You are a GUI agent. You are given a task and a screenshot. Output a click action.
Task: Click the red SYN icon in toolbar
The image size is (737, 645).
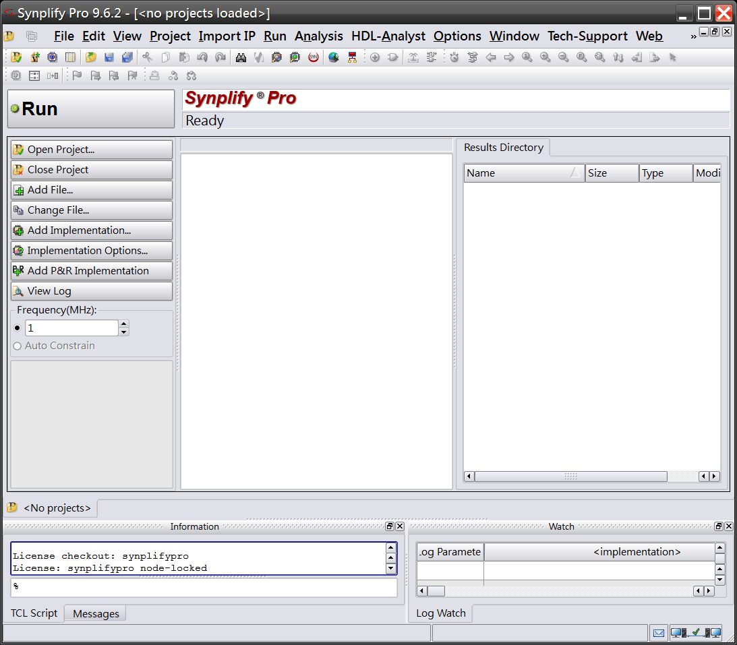click(314, 58)
